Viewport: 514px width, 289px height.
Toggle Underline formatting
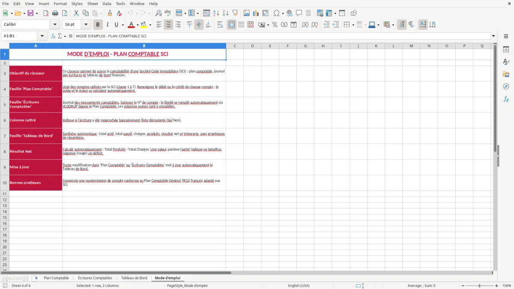point(116,25)
